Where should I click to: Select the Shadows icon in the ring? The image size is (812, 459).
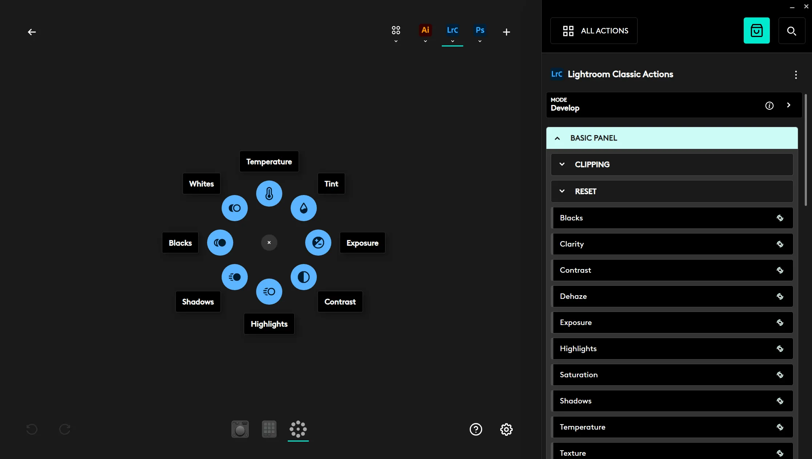(234, 277)
